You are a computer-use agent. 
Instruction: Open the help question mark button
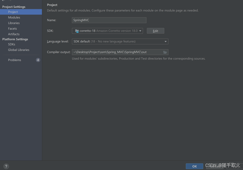click(6, 166)
